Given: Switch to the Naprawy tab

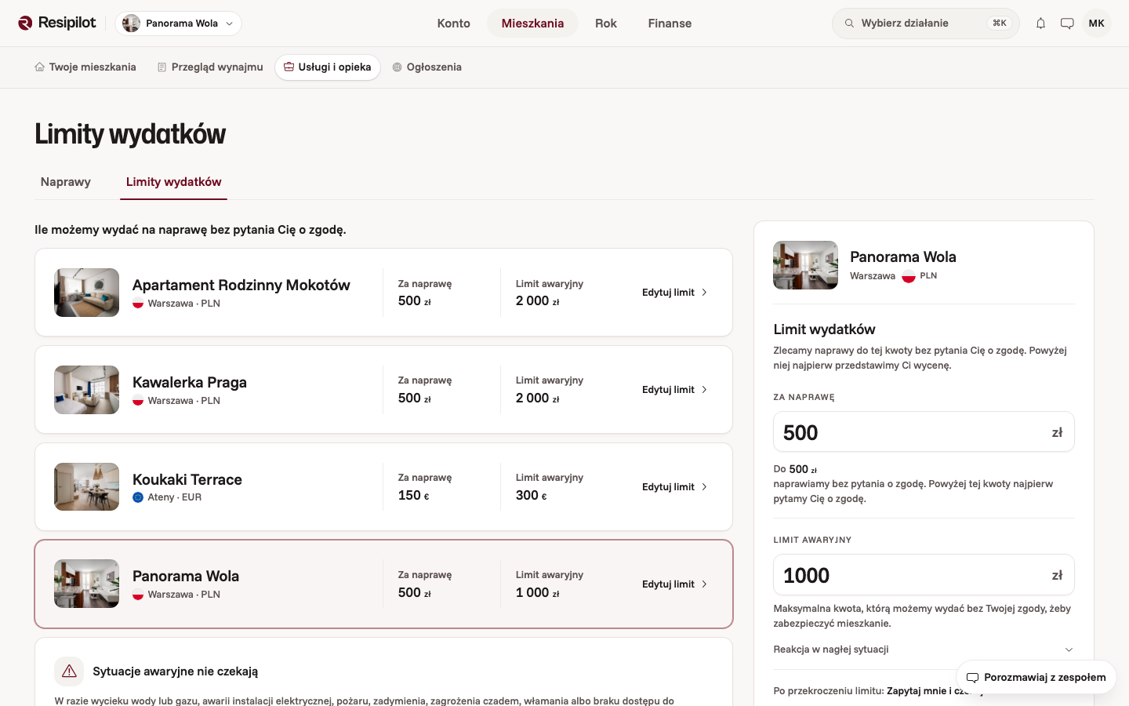Looking at the screenshot, I should click(x=66, y=182).
